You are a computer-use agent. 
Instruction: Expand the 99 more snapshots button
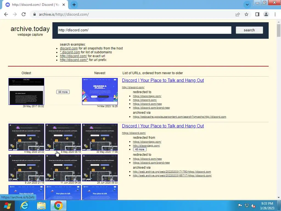click(63, 92)
